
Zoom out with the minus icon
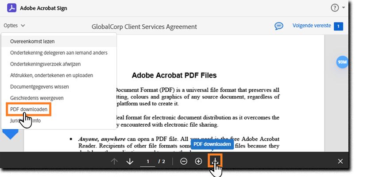[x=184, y=162]
